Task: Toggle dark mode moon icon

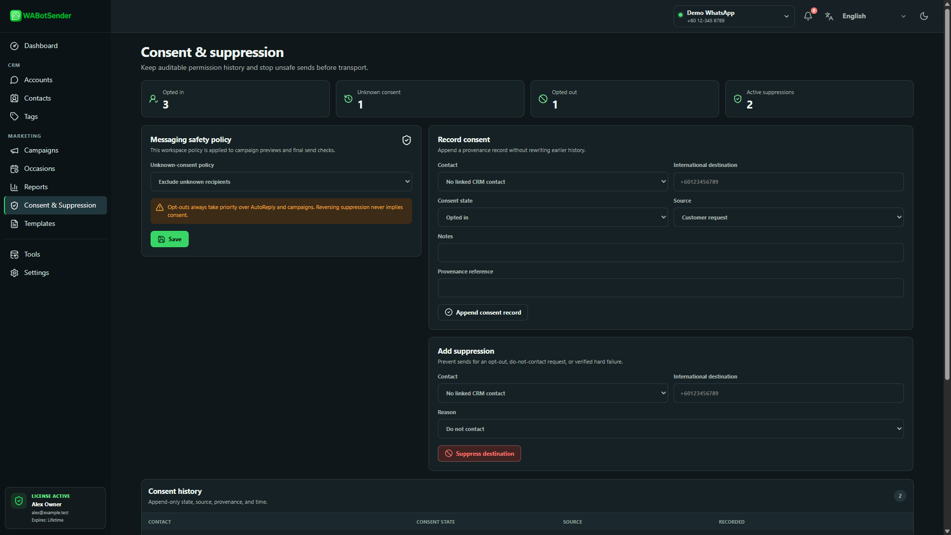Action: (924, 16)
